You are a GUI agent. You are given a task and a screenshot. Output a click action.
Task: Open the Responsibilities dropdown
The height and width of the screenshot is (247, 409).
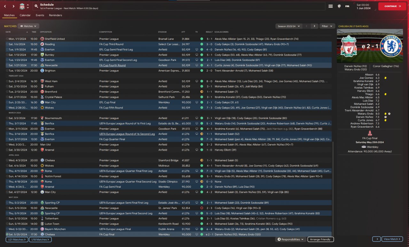pyautogui.click(x=290, y=239)
